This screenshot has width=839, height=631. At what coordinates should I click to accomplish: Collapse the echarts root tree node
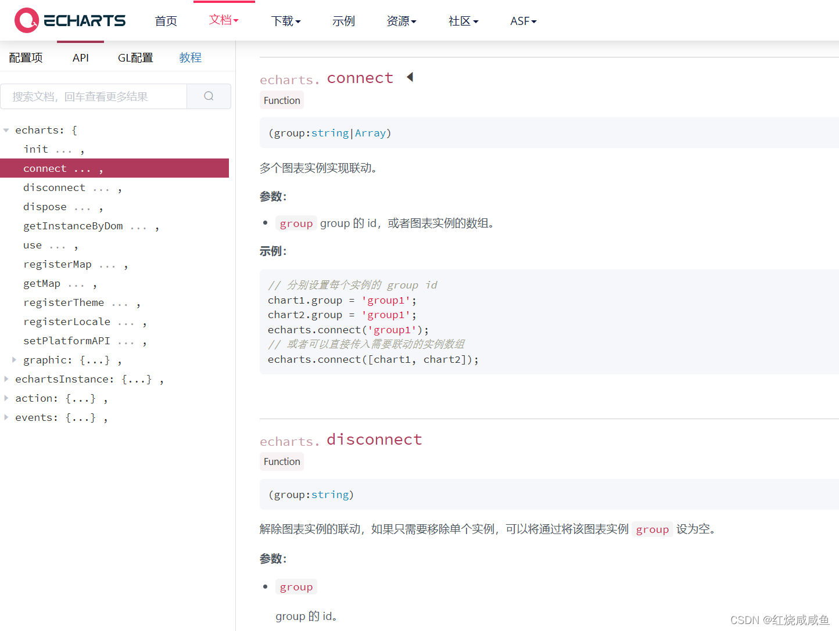click(x=6, y=129)
